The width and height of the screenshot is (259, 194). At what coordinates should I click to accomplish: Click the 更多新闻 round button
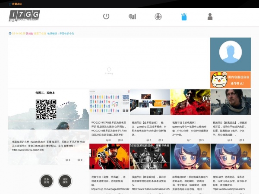click(47, 181)
